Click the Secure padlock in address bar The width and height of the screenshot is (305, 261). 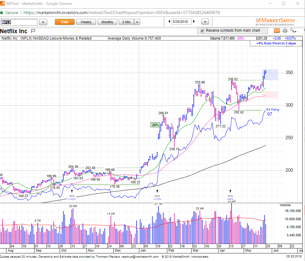coord(2,13)
